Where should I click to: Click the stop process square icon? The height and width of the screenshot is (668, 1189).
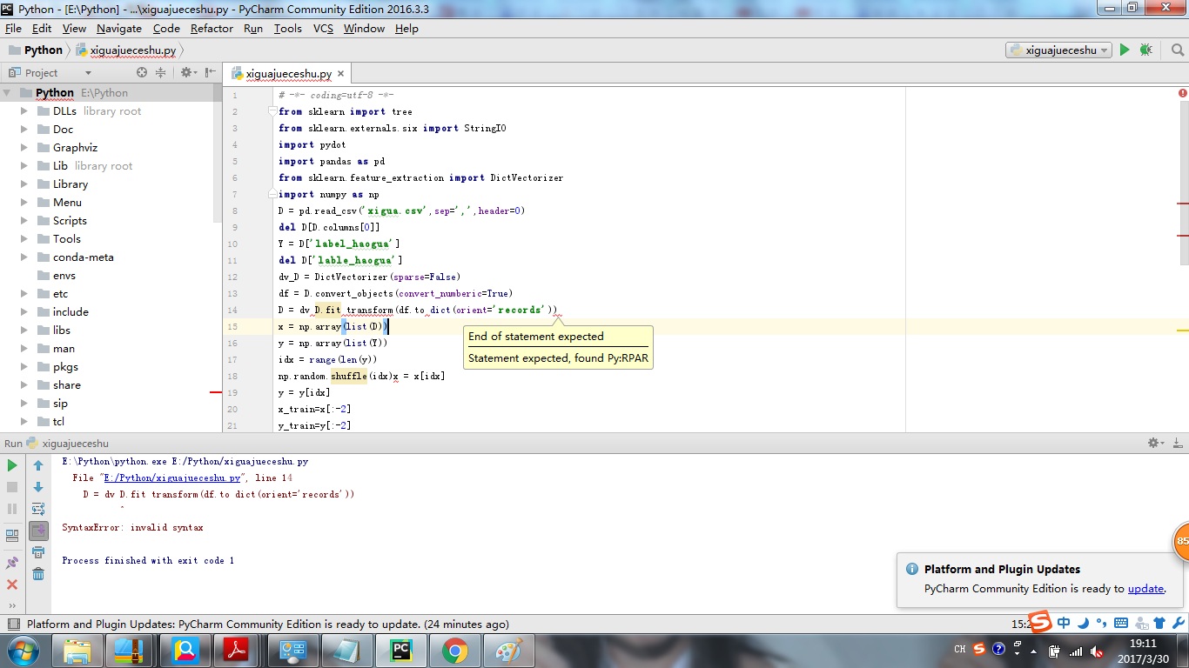(x=12, y=488)
